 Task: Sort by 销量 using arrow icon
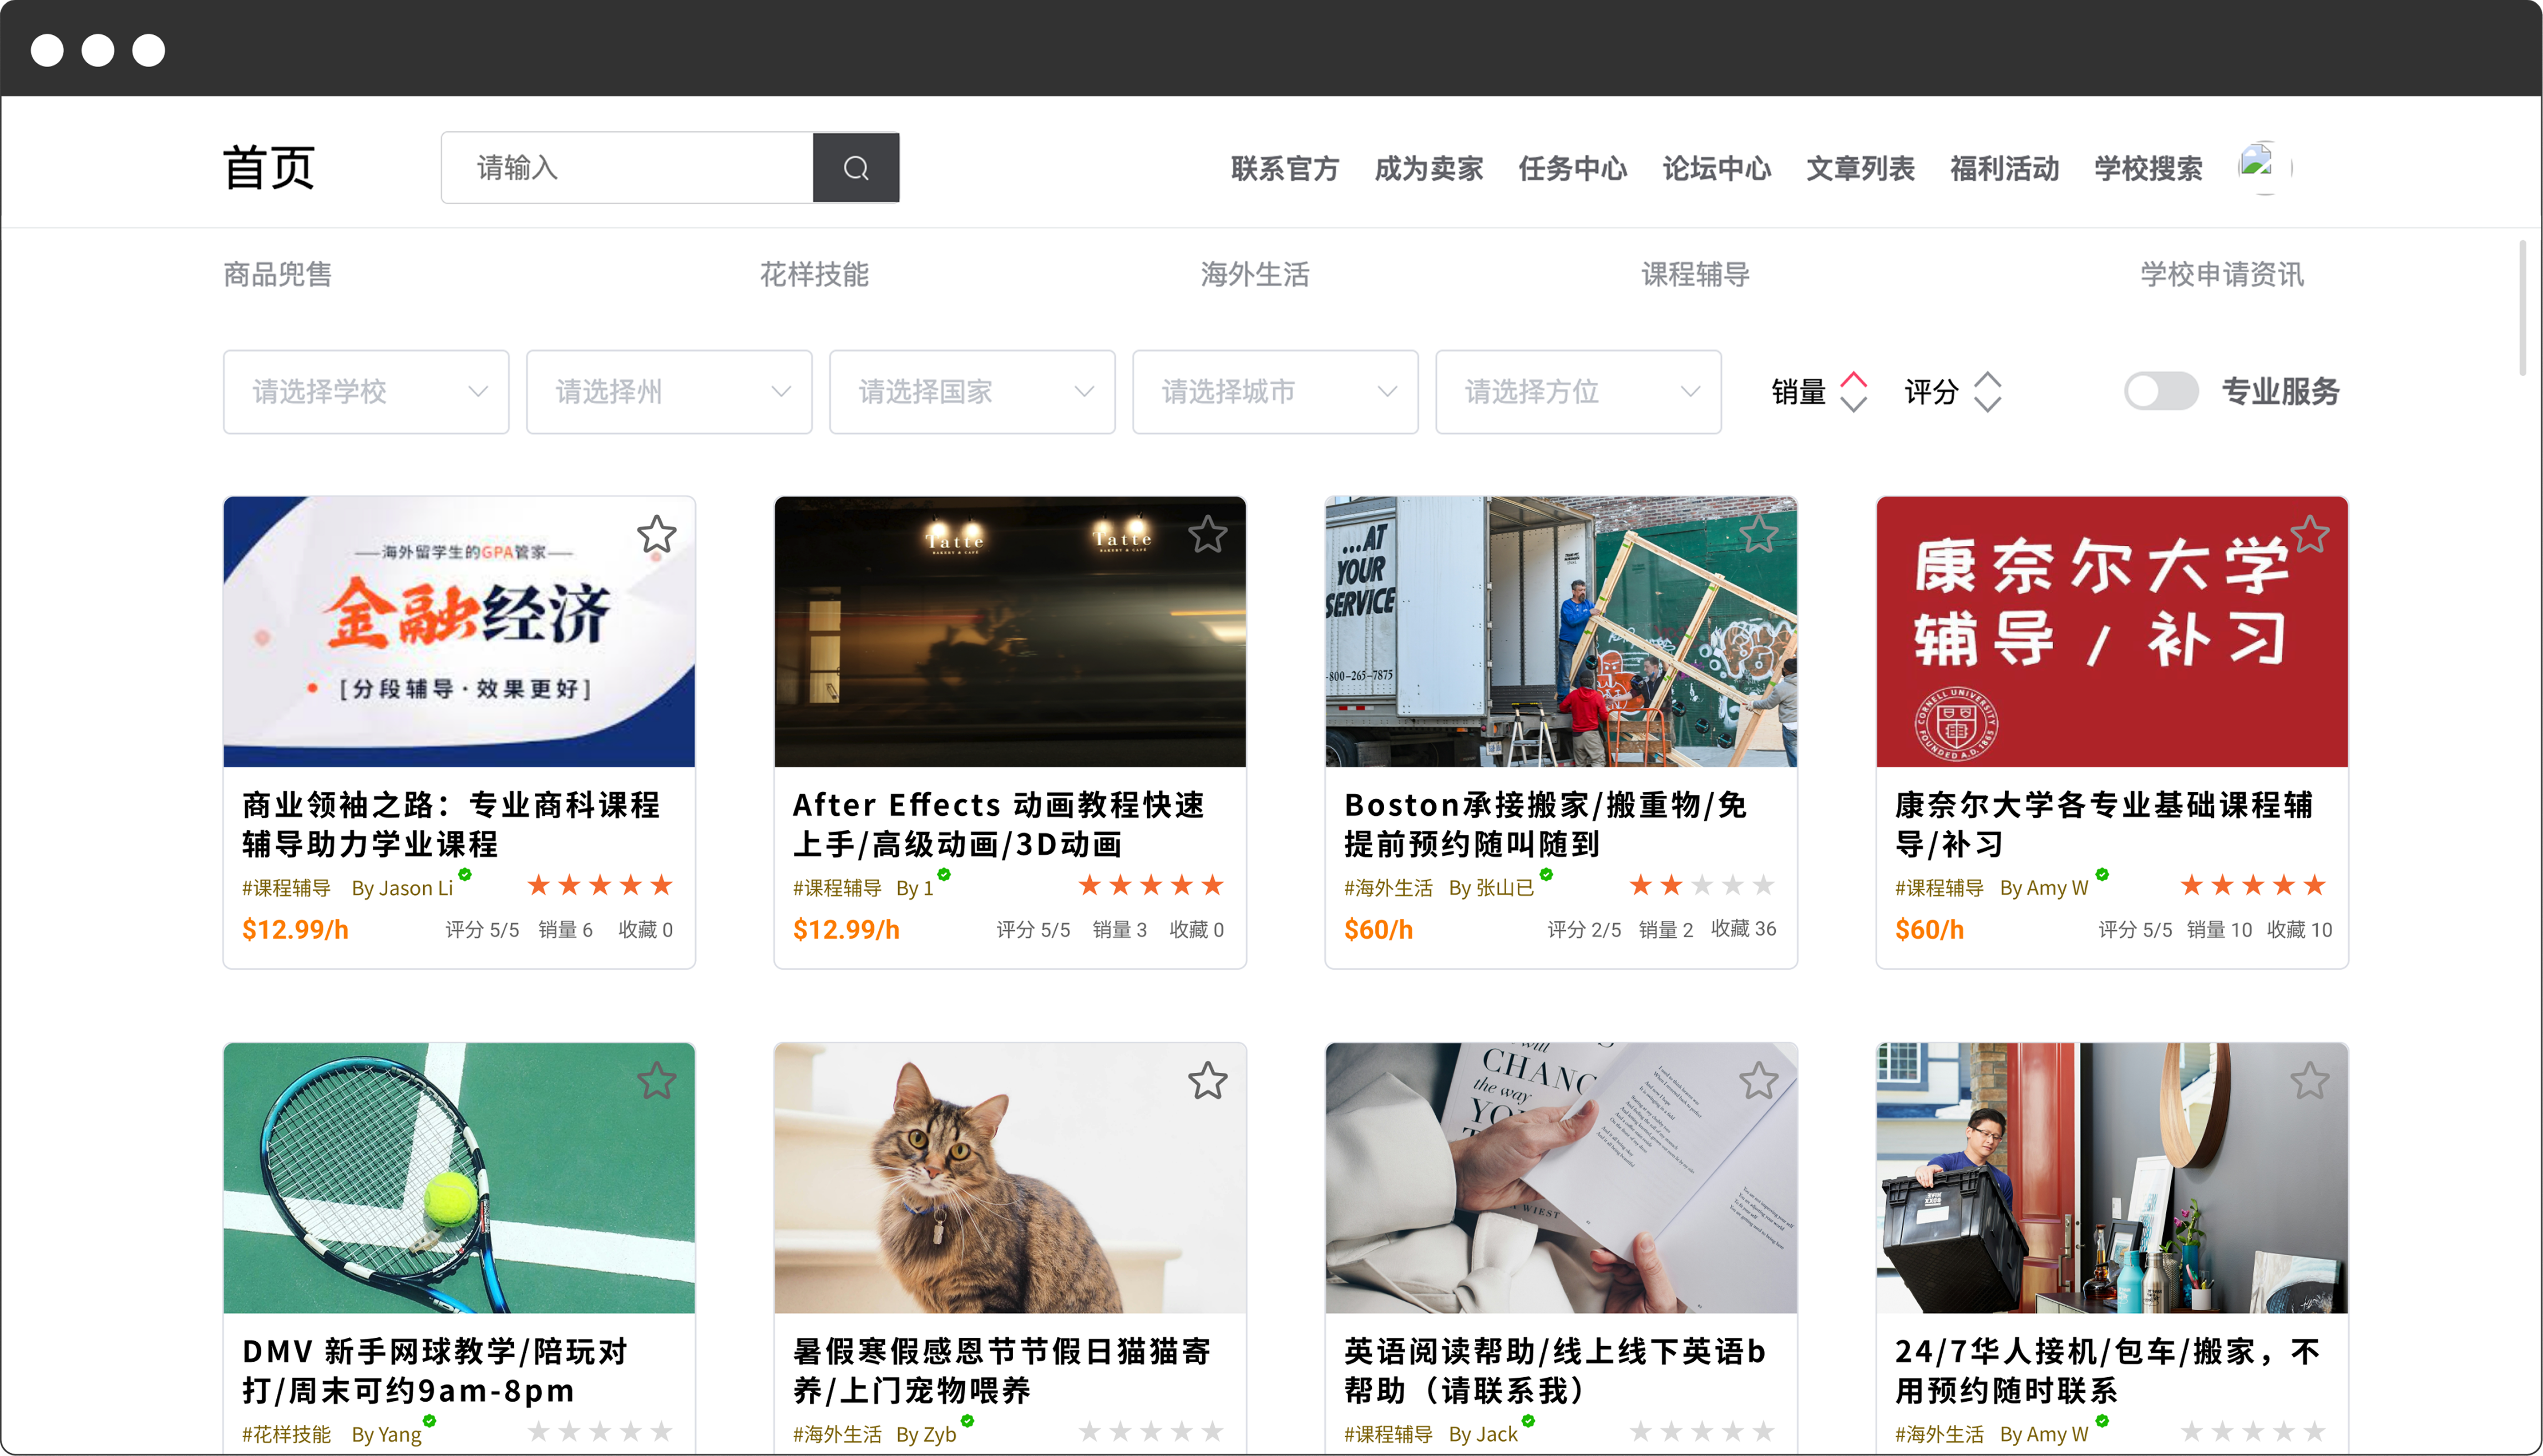click(x=1853, y=391)
